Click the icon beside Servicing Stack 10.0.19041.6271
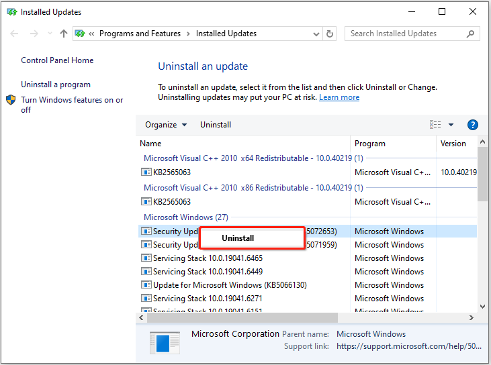The height and width of the screenshot is (365, 491). [146, 299]
